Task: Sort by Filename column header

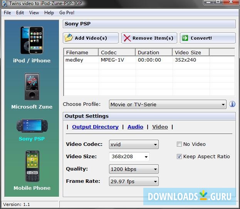Action: 81,52
